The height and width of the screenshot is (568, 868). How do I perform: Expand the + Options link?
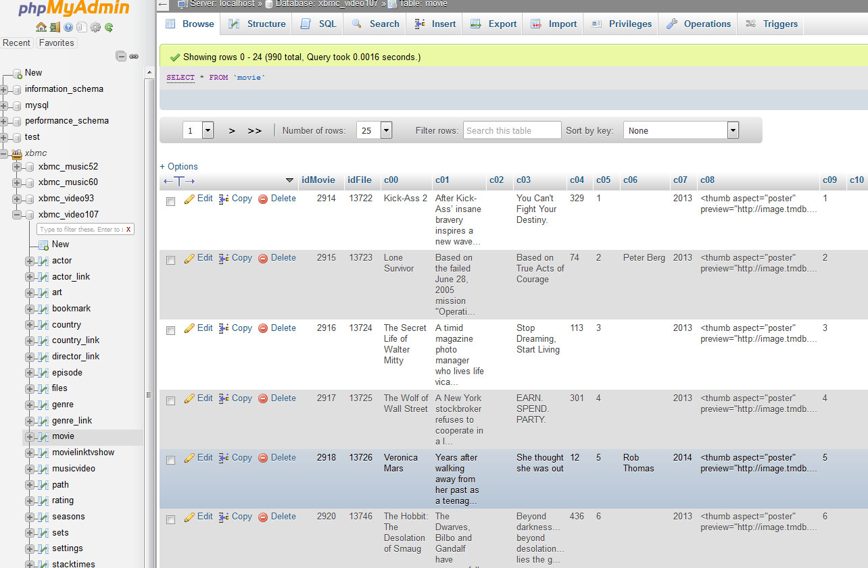[179, 167]
